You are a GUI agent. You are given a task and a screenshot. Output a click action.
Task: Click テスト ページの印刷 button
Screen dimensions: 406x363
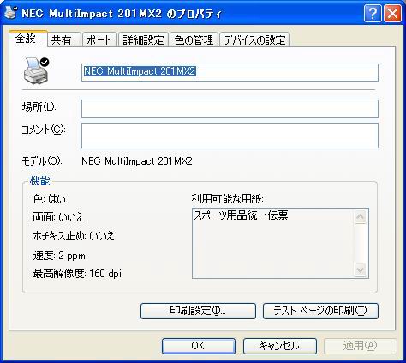(320, 311)
